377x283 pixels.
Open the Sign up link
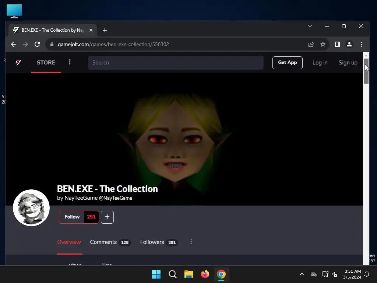click(x=348, y=63)
